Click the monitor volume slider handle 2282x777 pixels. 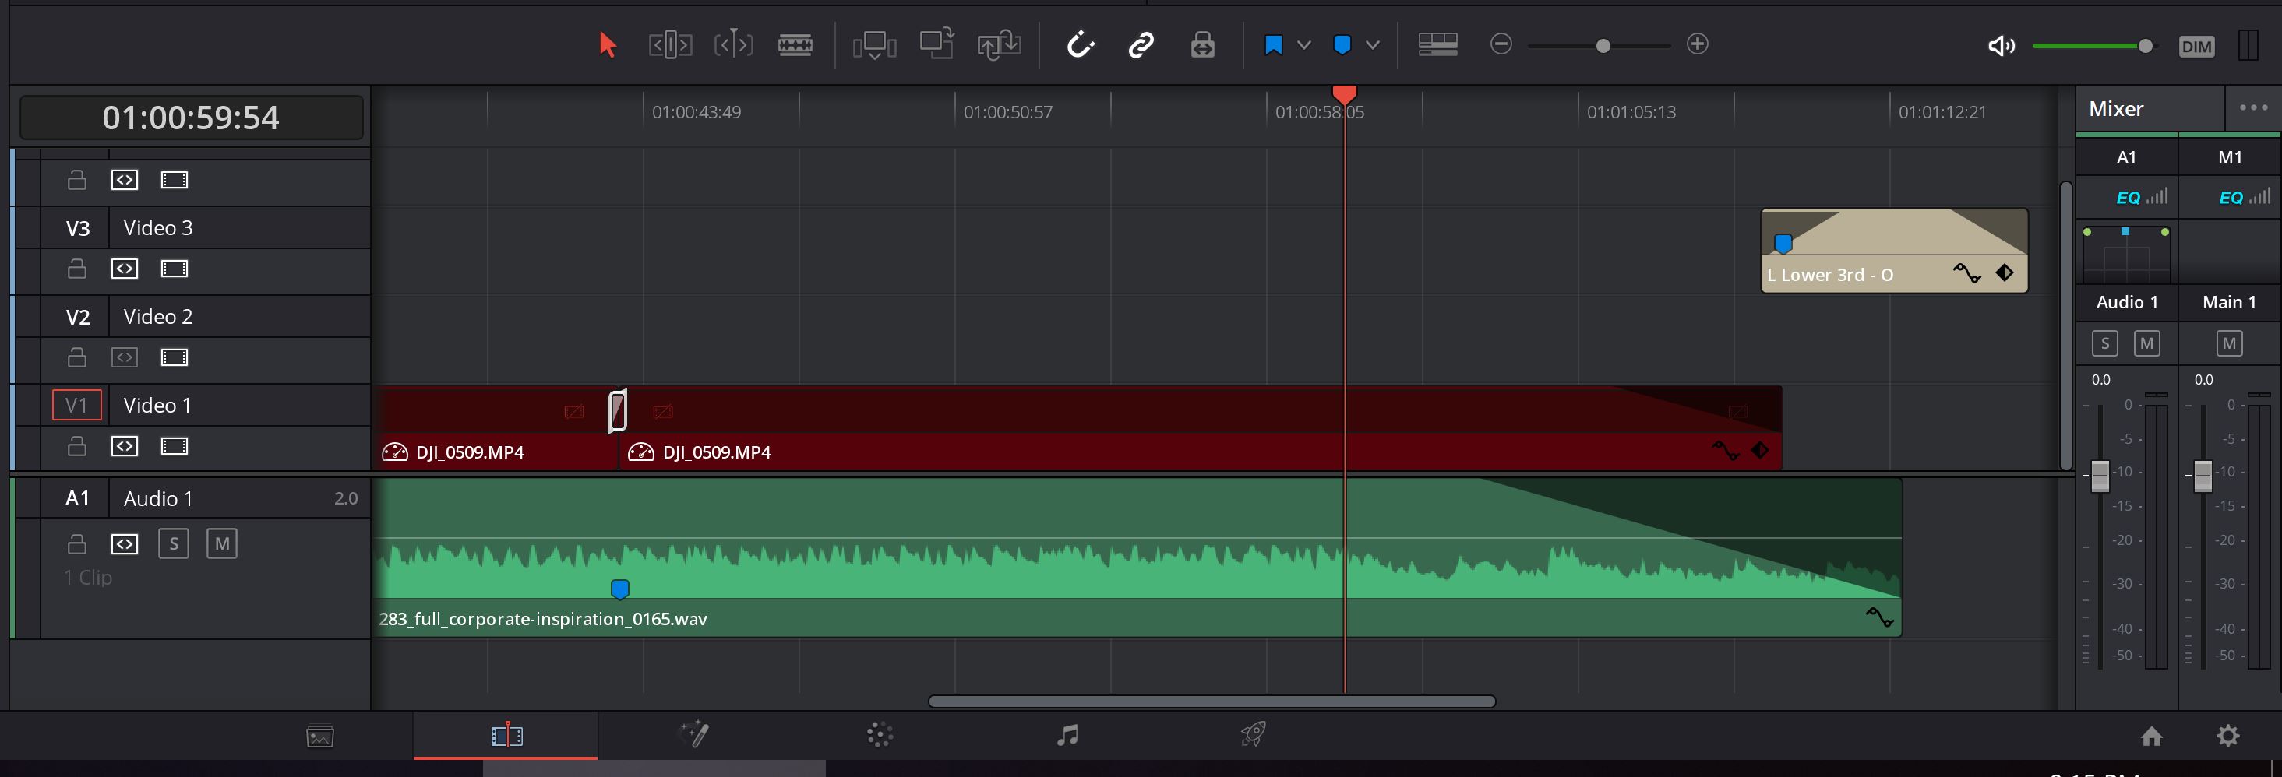pyautogui.click(x=2145, y=46)
